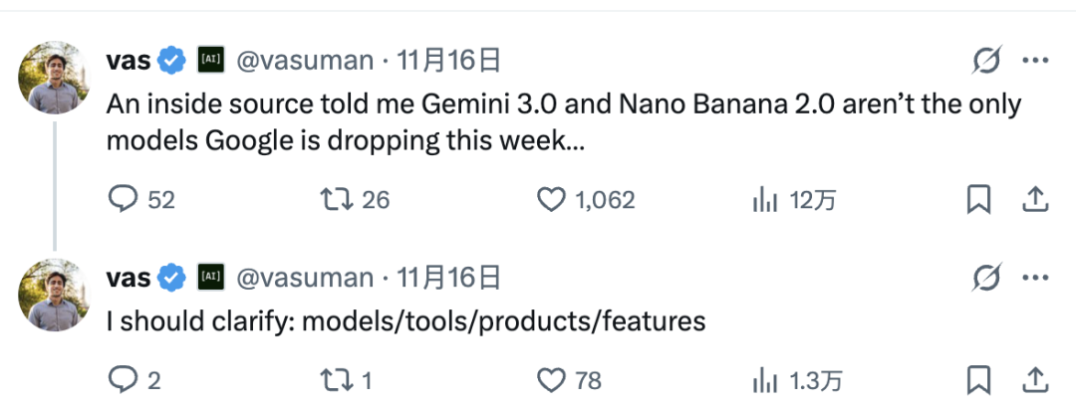View analytics showing 12万 views

coord(764,200)
